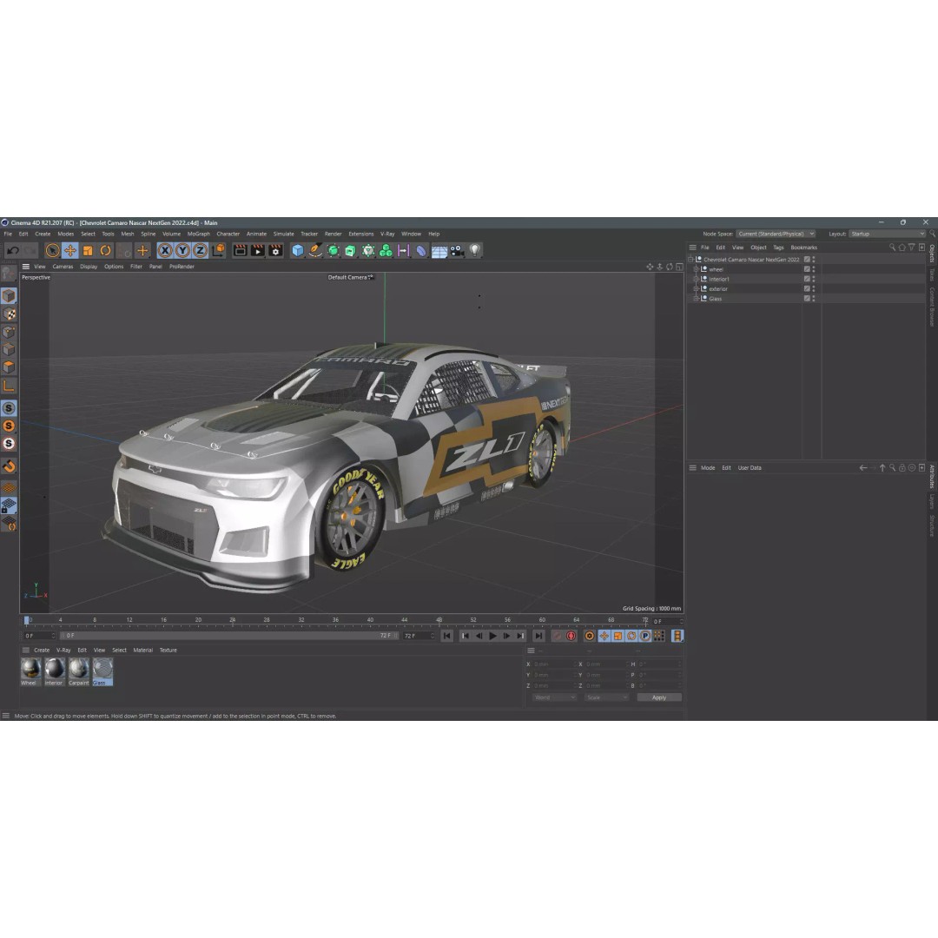The width and height of the screenshot is (938, 938).
Task: Click the Apply button
Action: (x=659, y=697)
